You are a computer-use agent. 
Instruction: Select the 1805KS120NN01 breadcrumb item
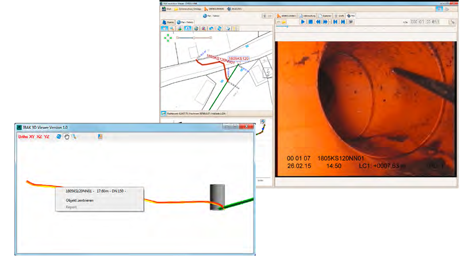pyautogui.click(x=214, y=9)
